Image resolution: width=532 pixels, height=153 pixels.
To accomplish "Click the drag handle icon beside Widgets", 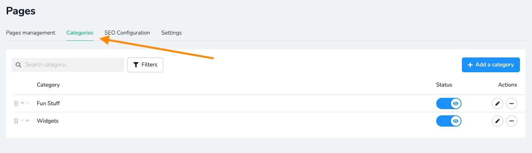I will click(x=16, y=121).
